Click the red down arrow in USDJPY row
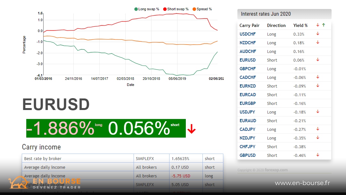 (317, 112)
